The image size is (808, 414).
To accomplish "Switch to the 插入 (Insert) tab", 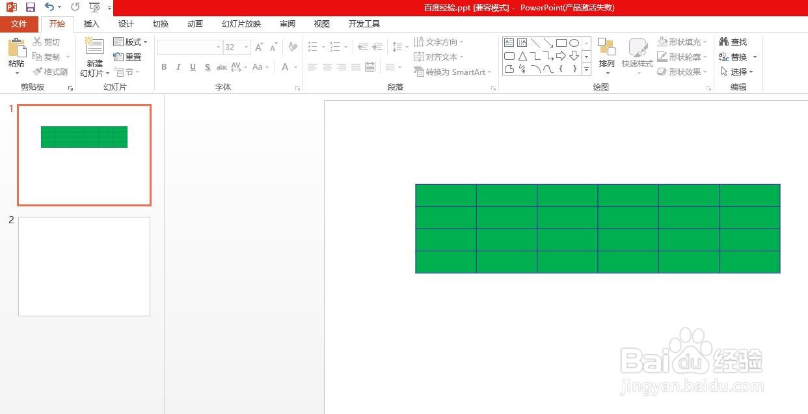I will [x=92, y=24].
